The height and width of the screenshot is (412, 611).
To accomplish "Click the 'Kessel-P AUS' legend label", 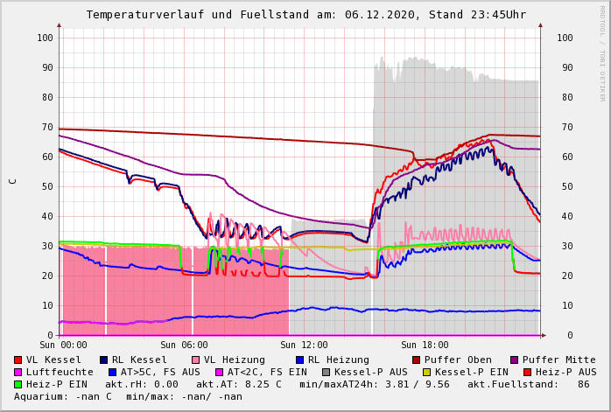I will pos(371,373).
